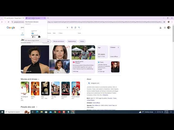Screen dimensions: 174x130
Task: Open File Explorer from the taskbar
Action: [x=42, y=112]
